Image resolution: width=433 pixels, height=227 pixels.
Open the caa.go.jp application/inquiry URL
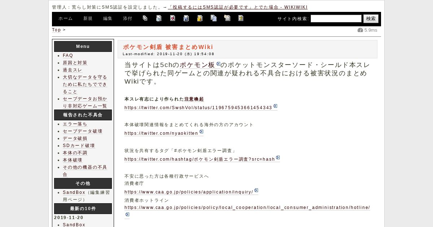189,192
